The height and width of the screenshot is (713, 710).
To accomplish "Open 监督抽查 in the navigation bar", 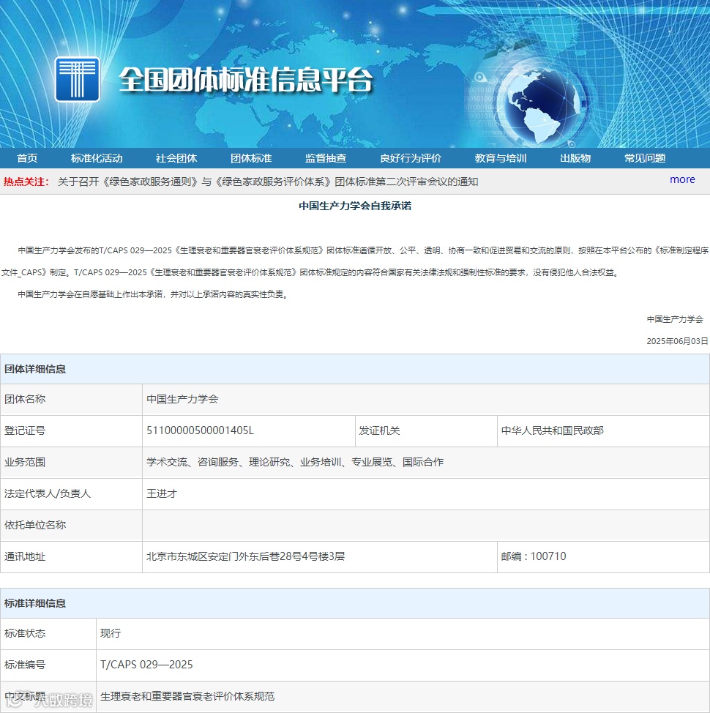I will (x=326, y=158).
